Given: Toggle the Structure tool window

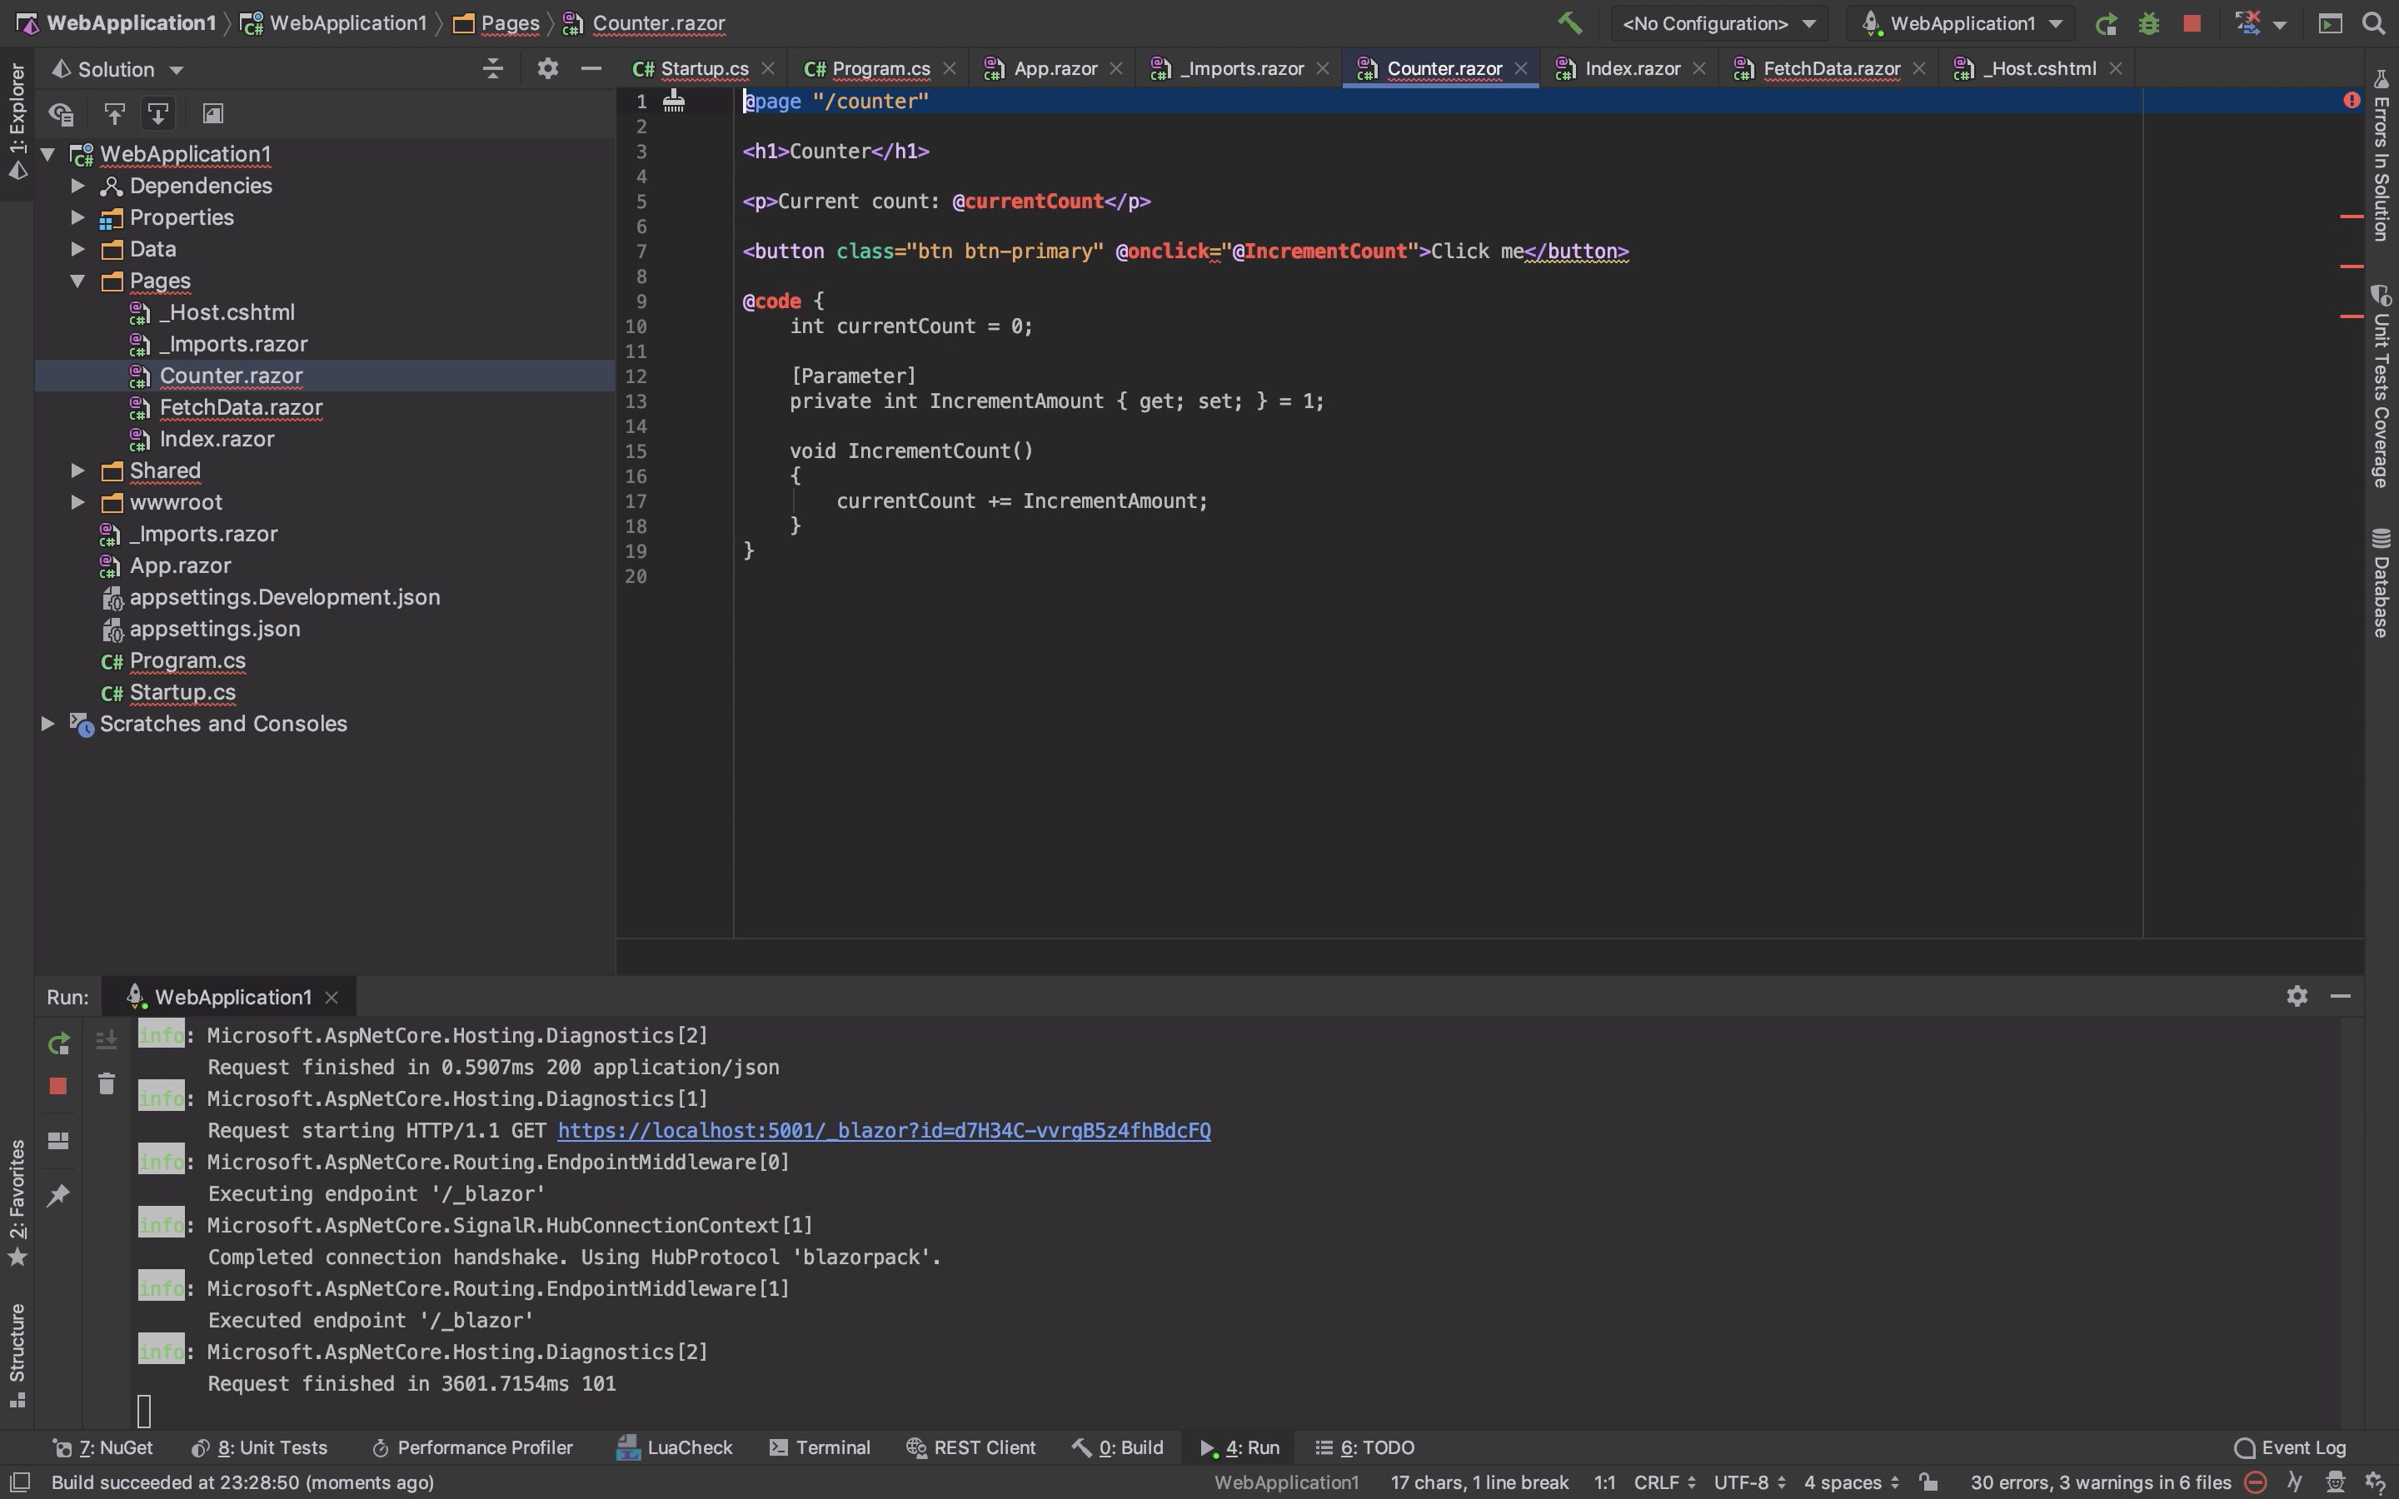Looking at the screenshot, I should (x=17, y=1355).
